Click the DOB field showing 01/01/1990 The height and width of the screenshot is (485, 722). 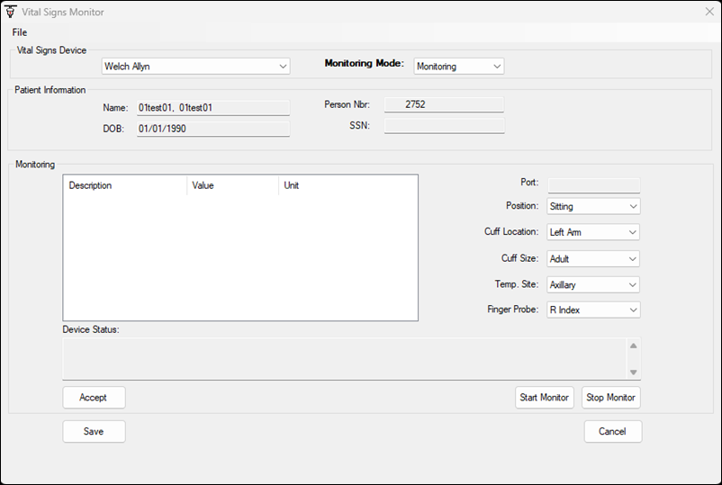(x=213, y=129)
